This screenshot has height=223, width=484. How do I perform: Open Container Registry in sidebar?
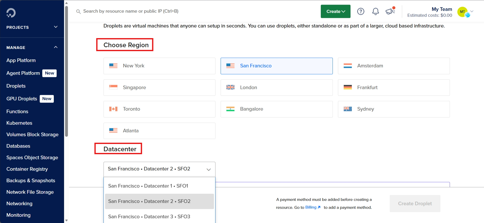click(x=27, y=169)
